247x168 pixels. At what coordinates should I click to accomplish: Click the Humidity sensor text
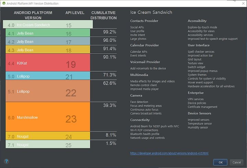pos(198,127)
